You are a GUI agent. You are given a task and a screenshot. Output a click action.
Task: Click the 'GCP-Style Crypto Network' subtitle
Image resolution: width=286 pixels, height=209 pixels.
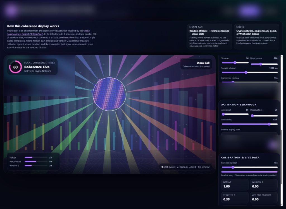point(37,71)
